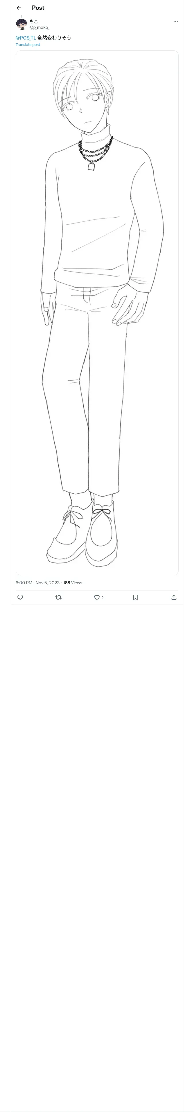Click the display name もこ

pyautogui.click(x=34, y=21)
